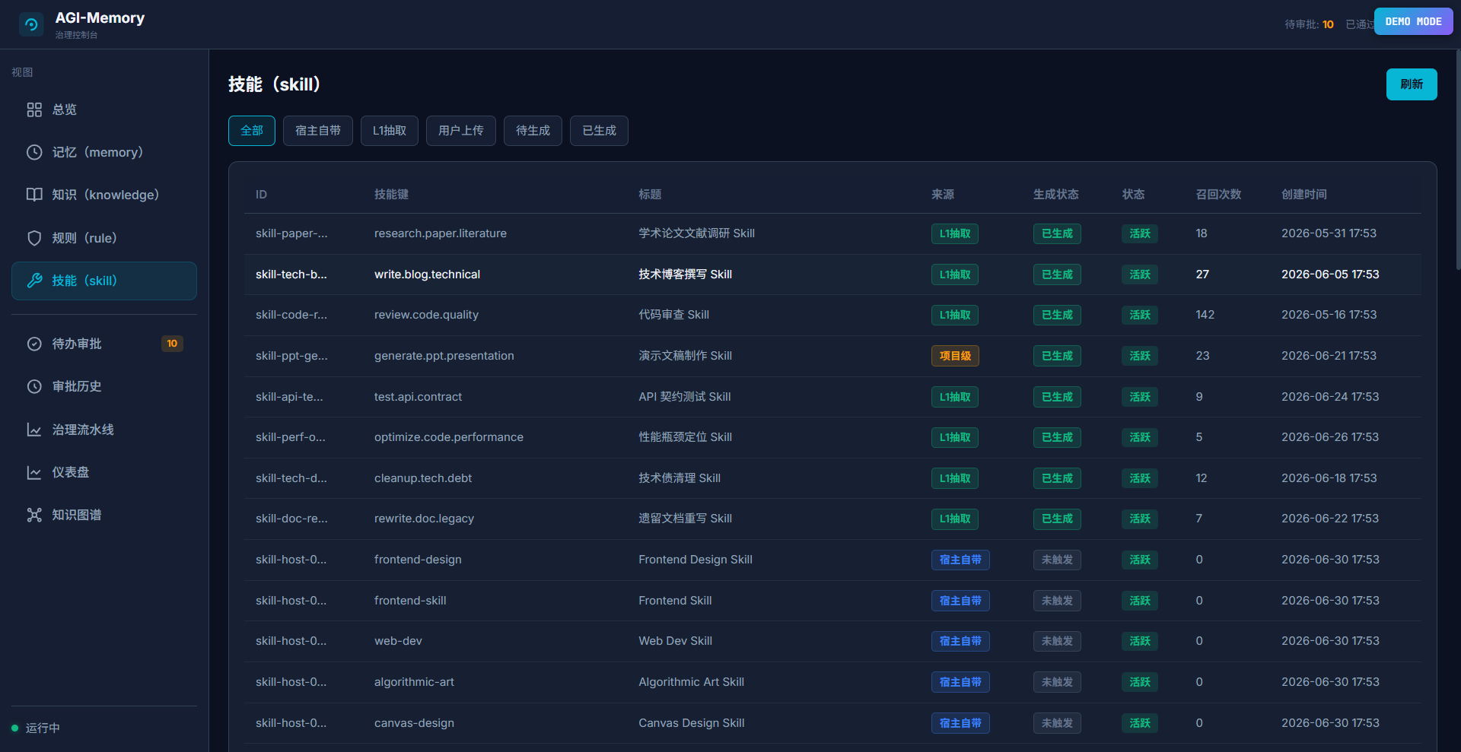Click the chart icon beside 治理流水线

[x=34, y=430]
